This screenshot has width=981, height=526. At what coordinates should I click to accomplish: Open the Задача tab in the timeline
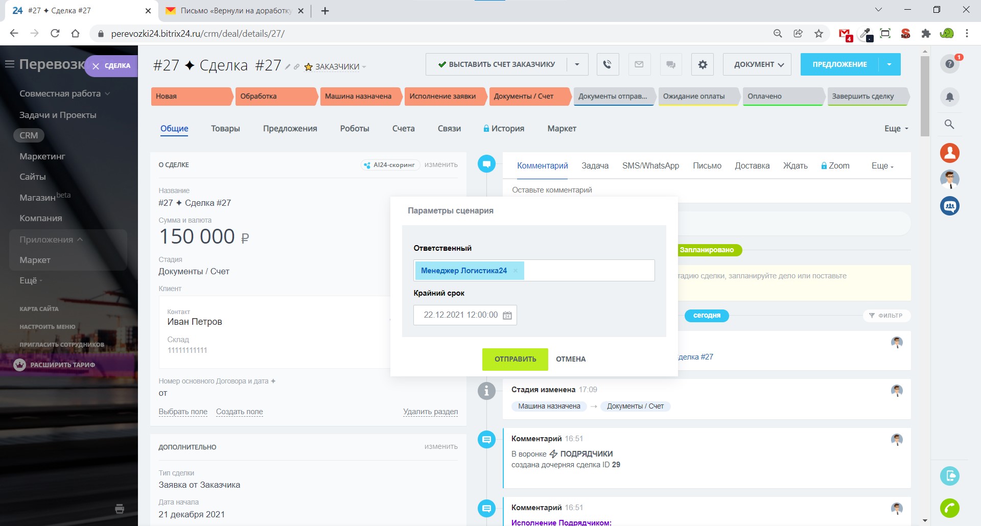(595, 165)
